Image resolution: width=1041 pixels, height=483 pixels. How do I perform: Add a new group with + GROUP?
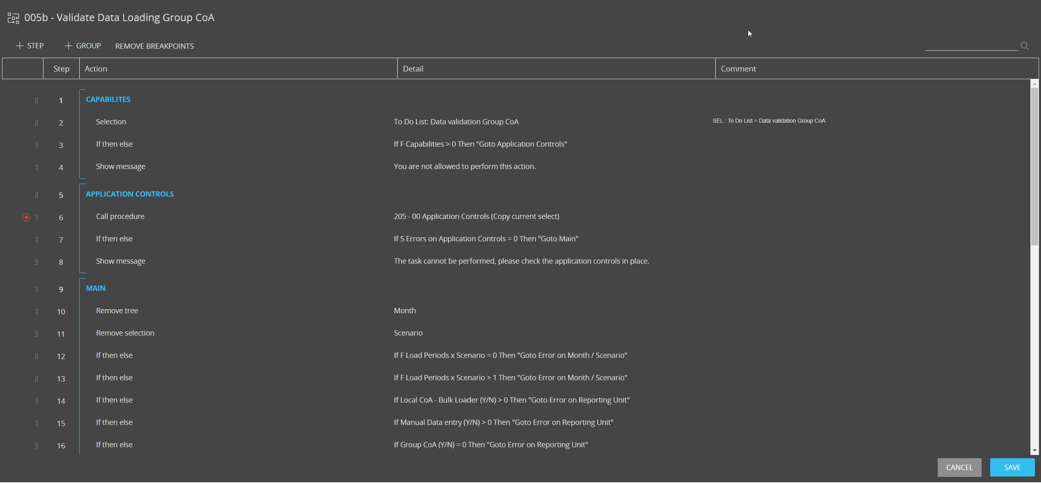(83, 46)
